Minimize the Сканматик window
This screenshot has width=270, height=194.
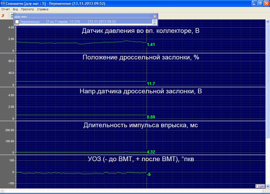254,3
